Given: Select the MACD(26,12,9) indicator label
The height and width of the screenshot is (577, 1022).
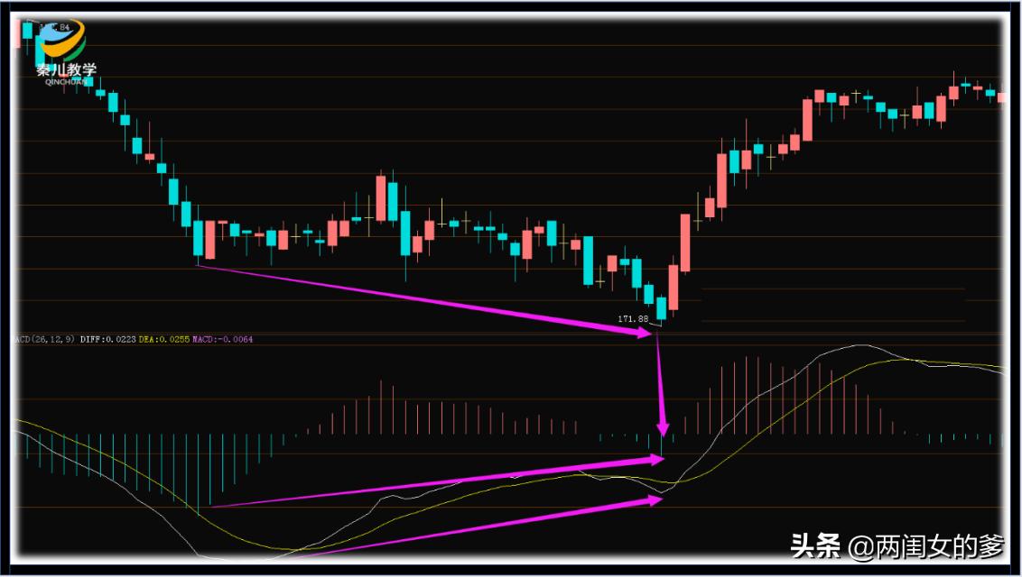Looking at the screenshot, I should tap(45, 339).
